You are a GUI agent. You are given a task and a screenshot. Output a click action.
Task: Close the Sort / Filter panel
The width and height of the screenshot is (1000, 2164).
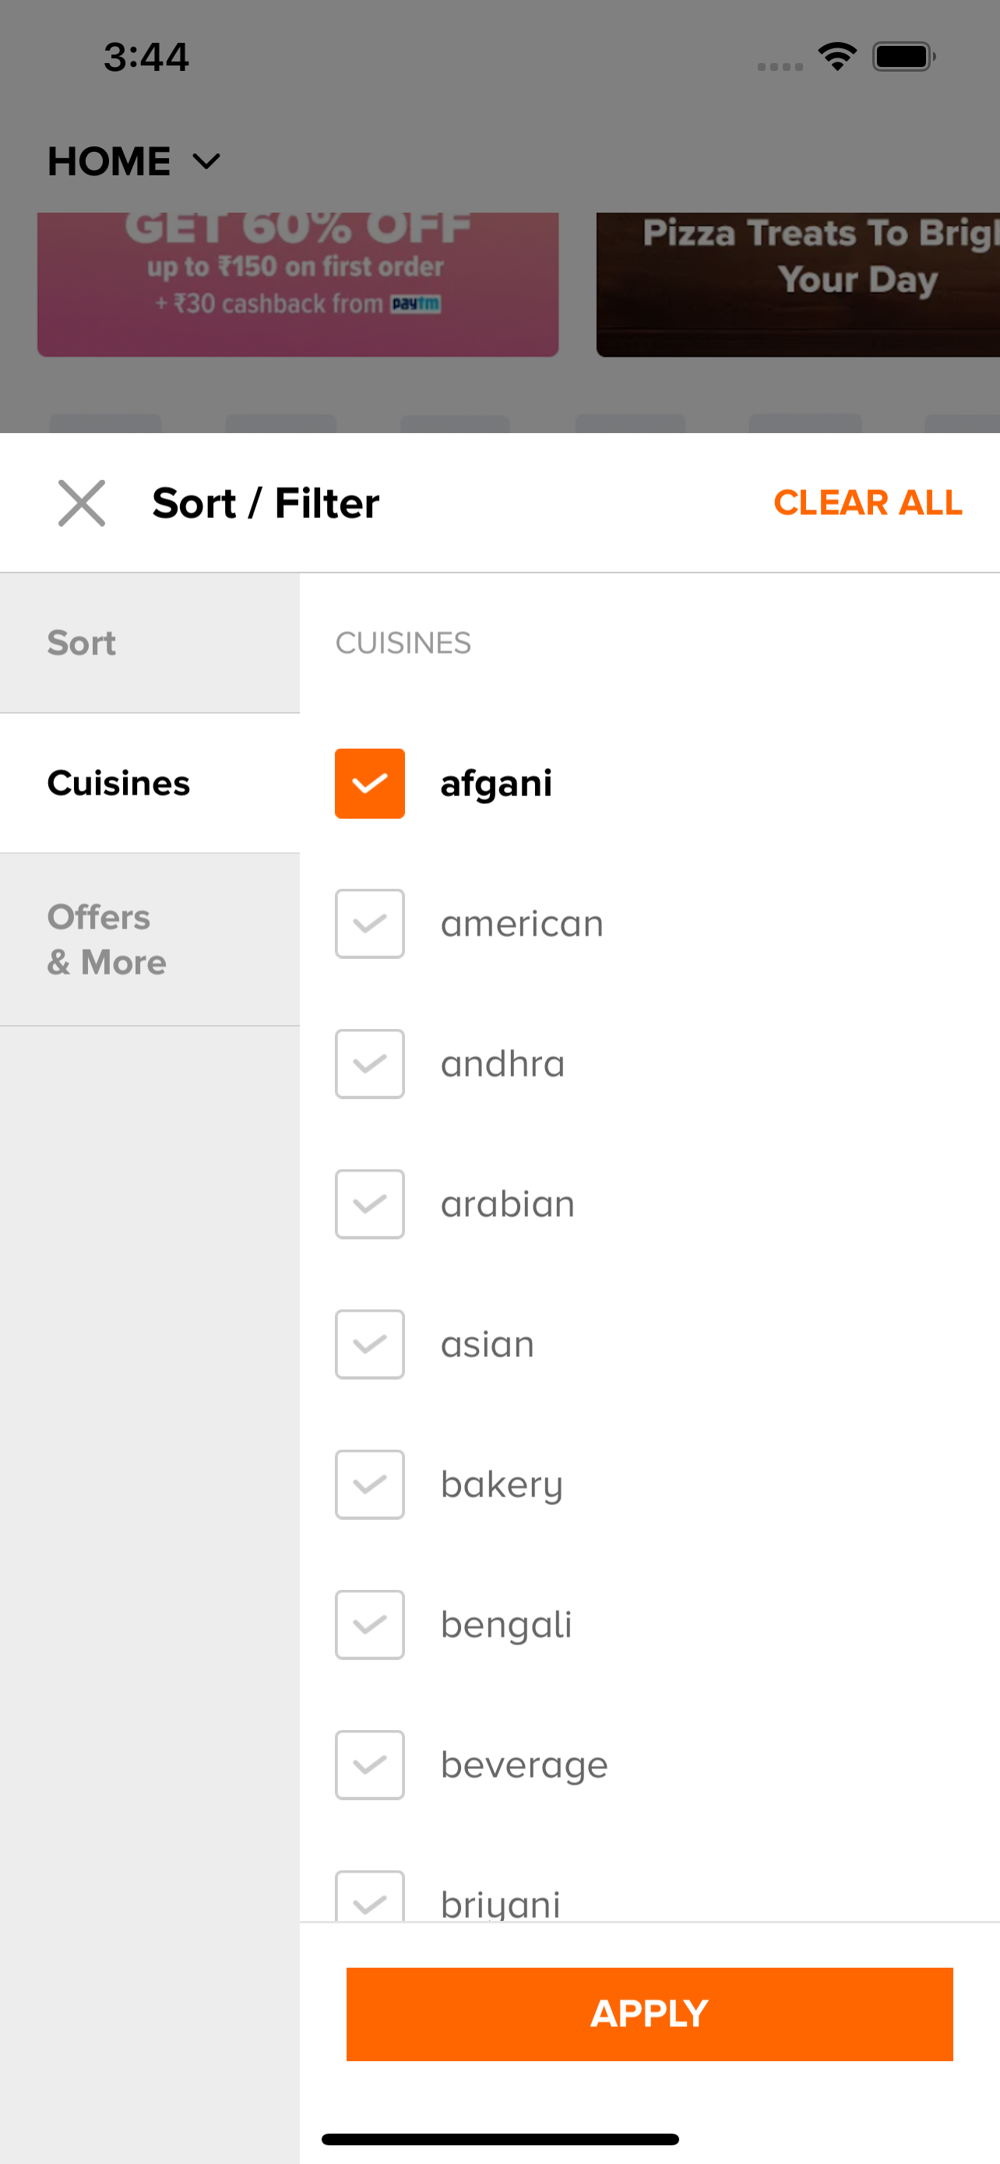pos(82,503)
